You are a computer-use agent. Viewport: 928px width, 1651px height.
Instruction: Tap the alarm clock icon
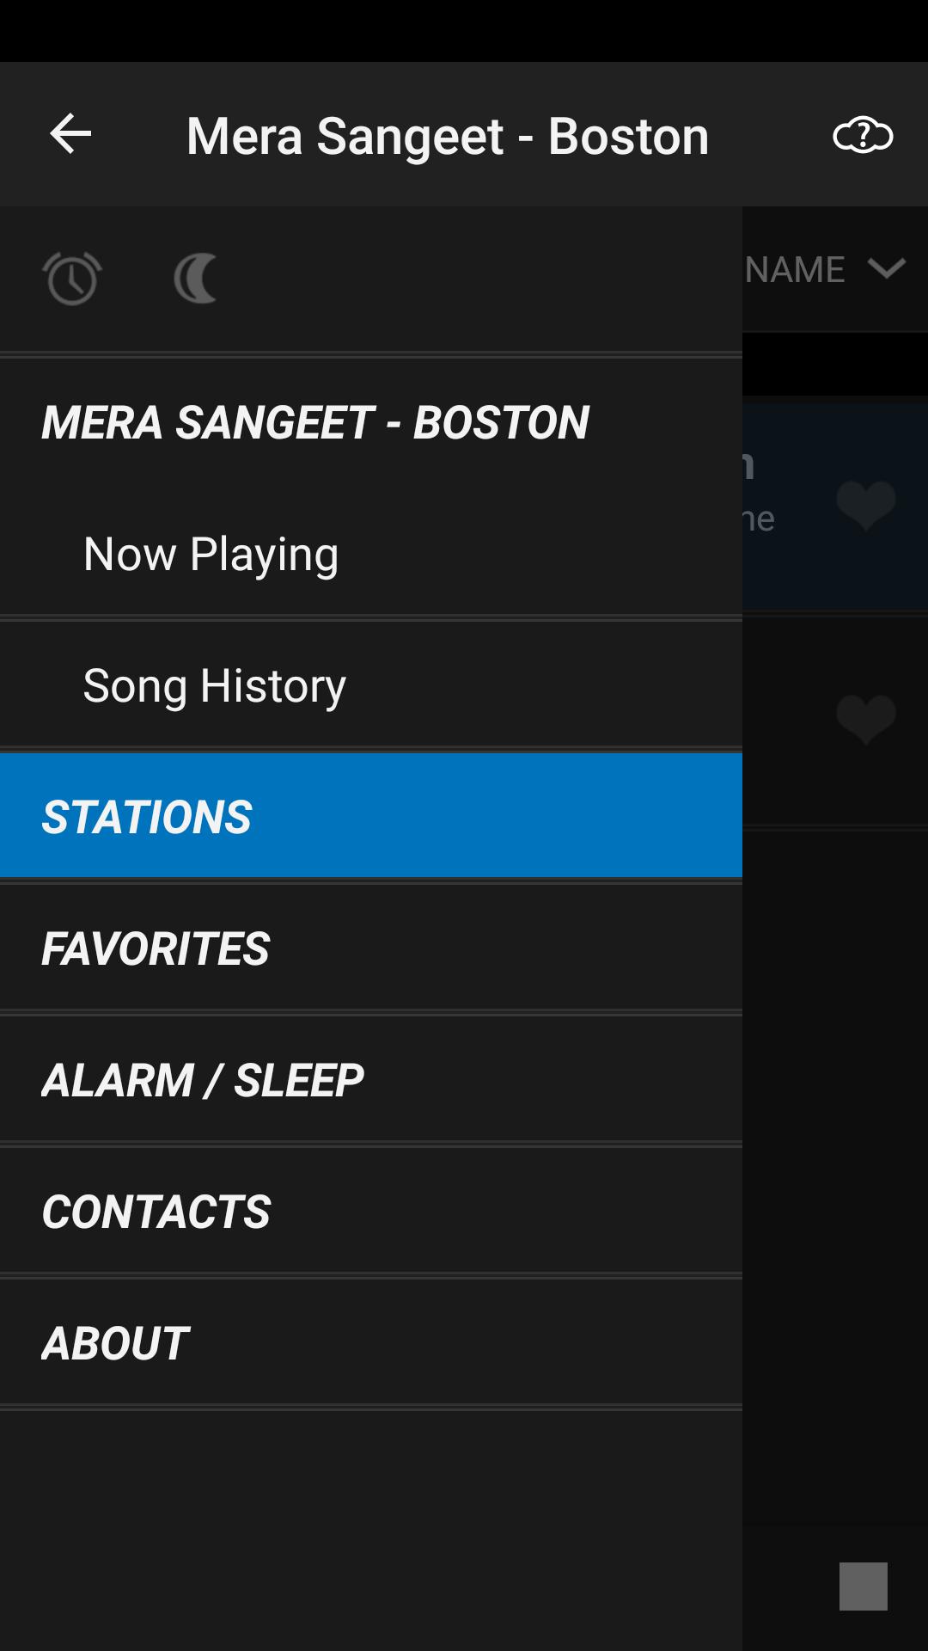[x=72, y=278]
